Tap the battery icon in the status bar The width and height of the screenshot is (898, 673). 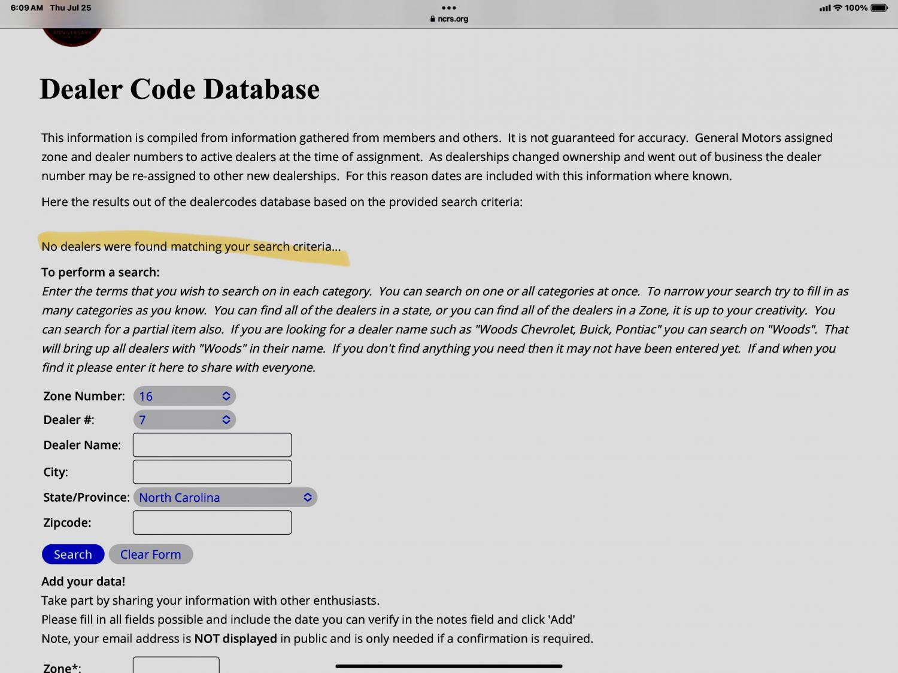tap(879, 8)
